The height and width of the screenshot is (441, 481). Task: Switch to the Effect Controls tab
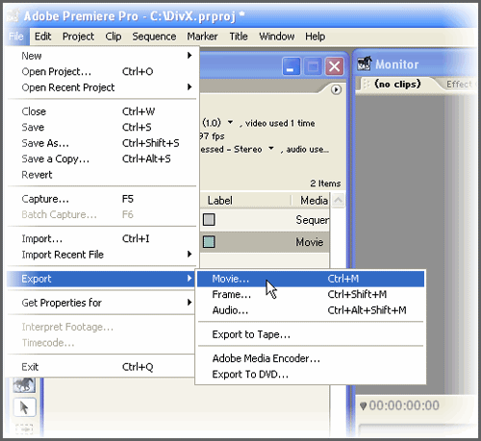(459, 85)
